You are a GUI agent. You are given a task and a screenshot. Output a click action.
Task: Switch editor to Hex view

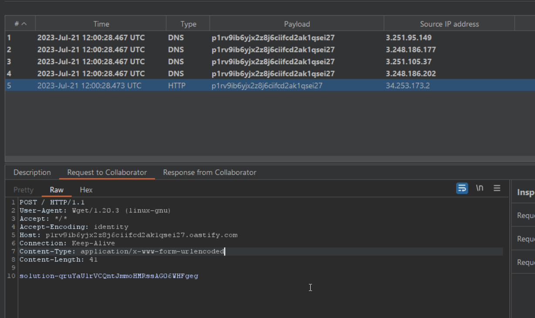click(x=86, y=190)
